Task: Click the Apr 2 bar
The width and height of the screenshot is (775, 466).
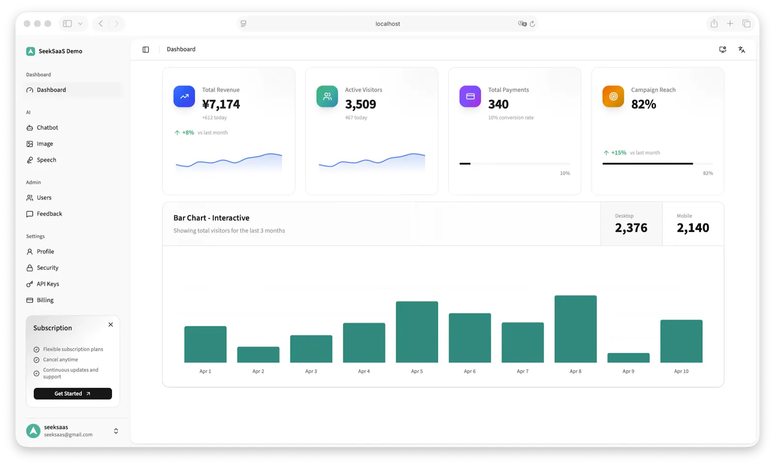Action: point(258,355)
